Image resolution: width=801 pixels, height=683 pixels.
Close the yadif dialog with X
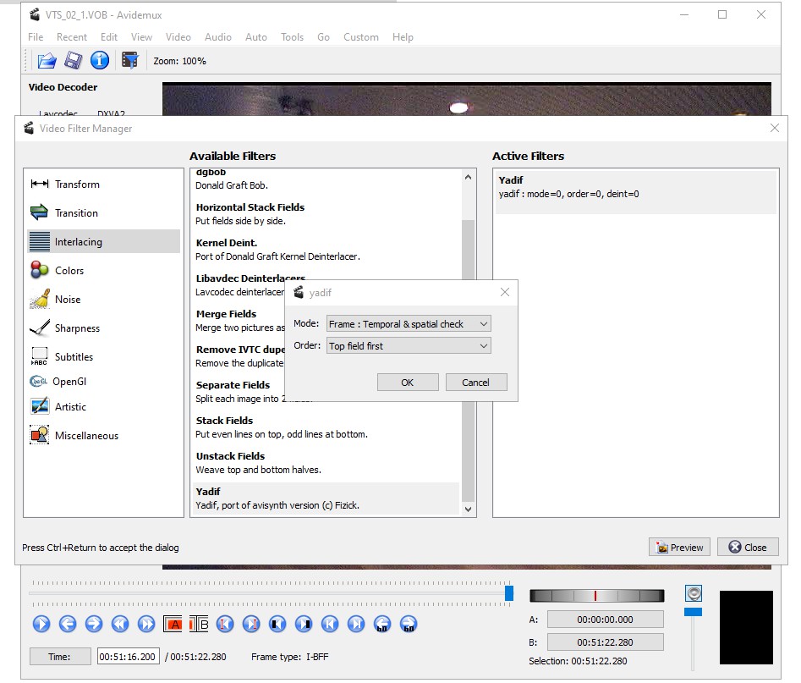pos(505,292)
